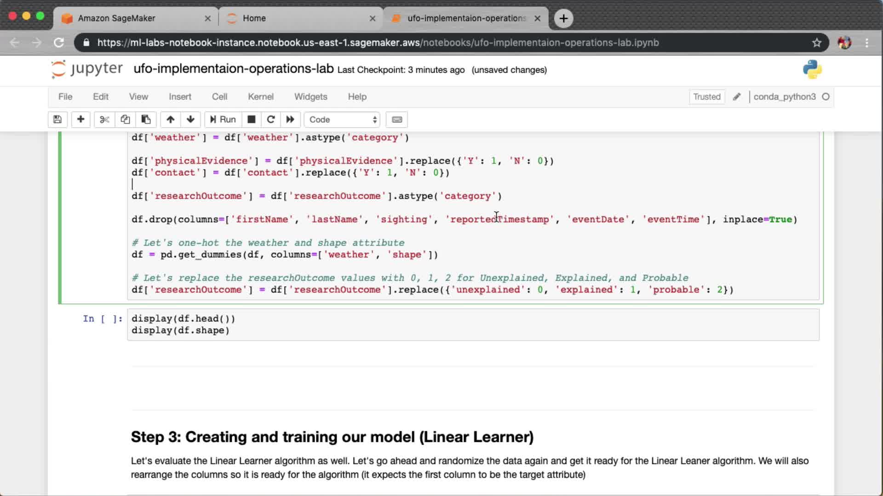Open the Code cell type dropdown
Image resolution: width=883 pixels, height=496 pixels.
pyautogui.click(x=342, y=119)
